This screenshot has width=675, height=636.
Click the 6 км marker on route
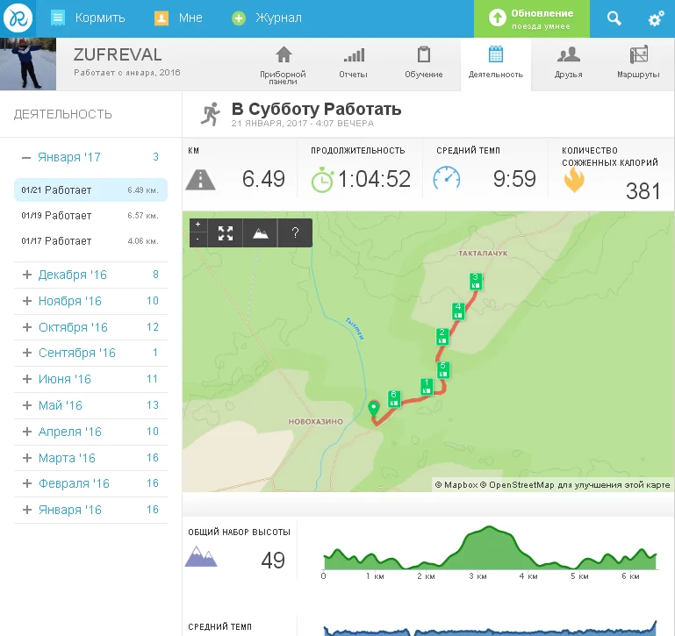coord(393,398)
